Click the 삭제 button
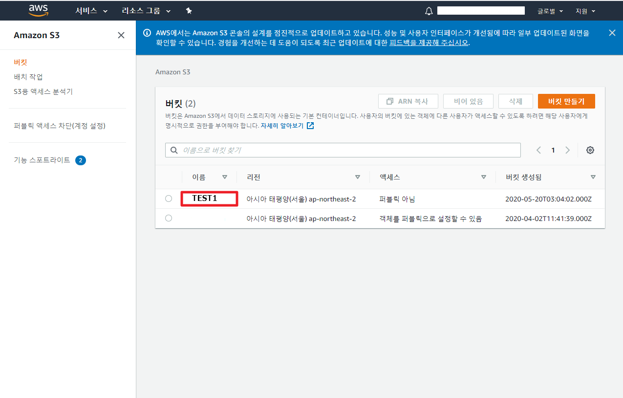Image resolution: width=623 pixels, height=398 pixels. (516, 101)
